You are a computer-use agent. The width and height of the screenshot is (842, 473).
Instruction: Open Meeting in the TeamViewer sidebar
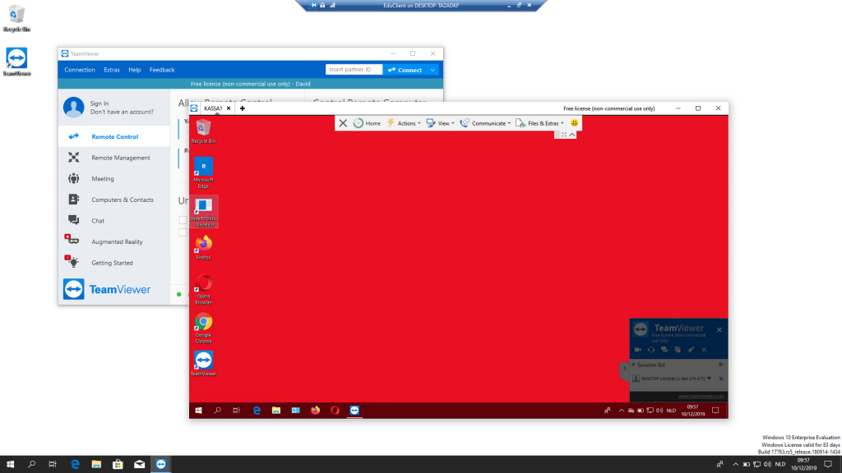tap(113, 178)
